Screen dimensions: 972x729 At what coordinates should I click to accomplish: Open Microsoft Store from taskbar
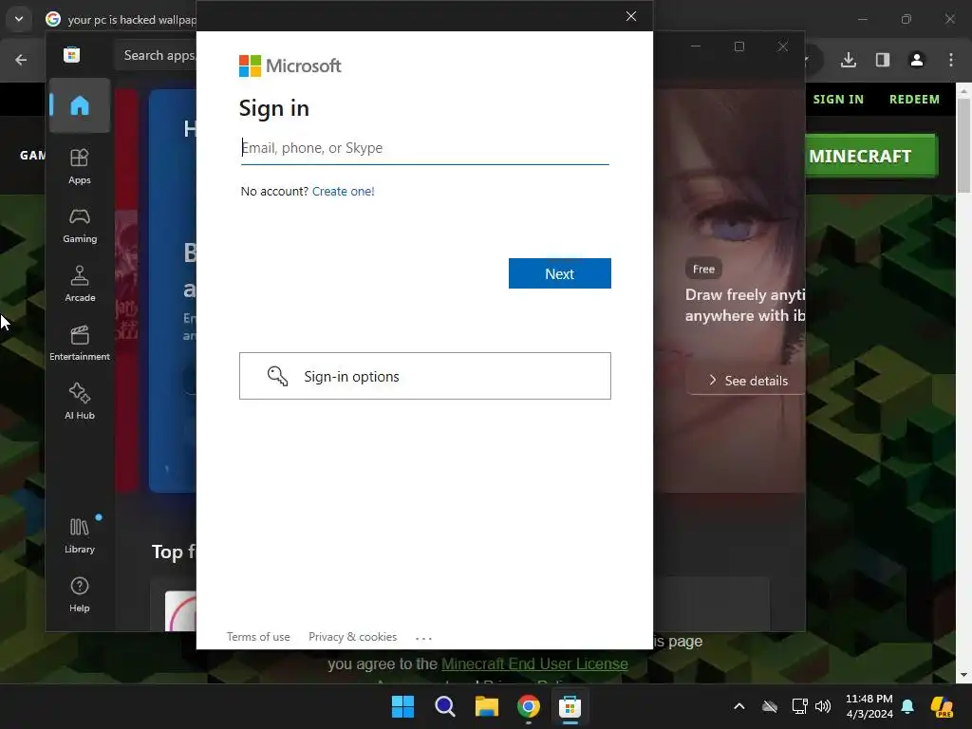[x=570, y=706]
